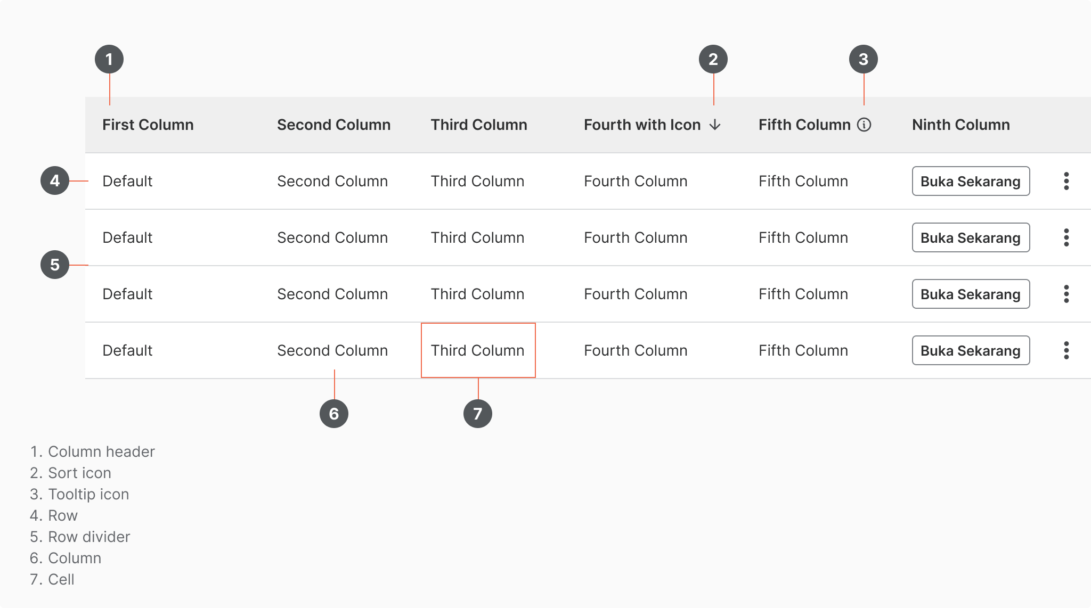1091x608 pixels.
Task: Open the three-dot menu in the first row
Action: [1066, 181]
